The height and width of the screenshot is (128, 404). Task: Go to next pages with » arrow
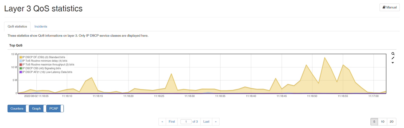point(216,122)
